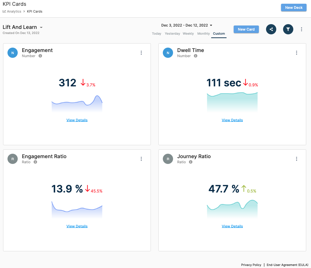The width and height of the screenshot is (311, 268).
Task: Select the Today range tab
Action: (x=156, y=33)
